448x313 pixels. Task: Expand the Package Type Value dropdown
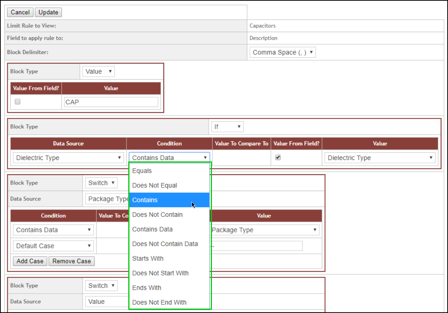point(264,230)
